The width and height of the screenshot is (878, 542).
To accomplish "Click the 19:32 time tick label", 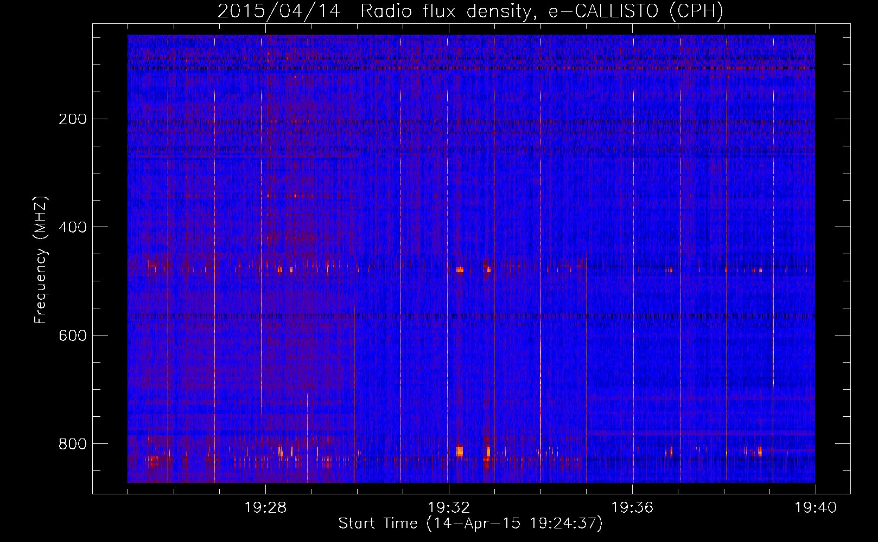I will 449,508.
